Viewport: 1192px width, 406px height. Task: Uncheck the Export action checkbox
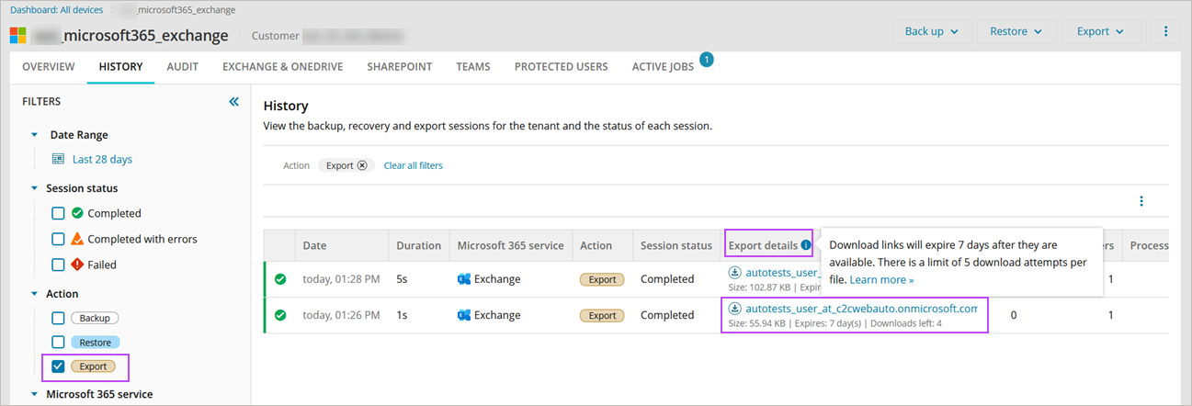coord(58,367)
